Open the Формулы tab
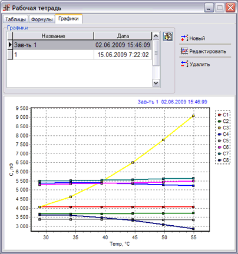This screenshot has width=238, height=254. point(42,19)
